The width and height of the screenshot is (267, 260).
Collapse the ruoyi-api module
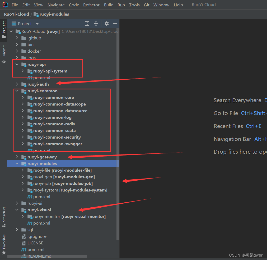coord(17,65)
